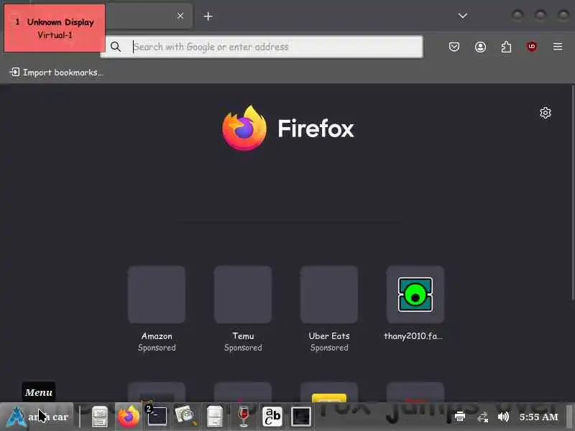
Task: Open the dark screen taskbar icon
Action: [x=300, y=417]
